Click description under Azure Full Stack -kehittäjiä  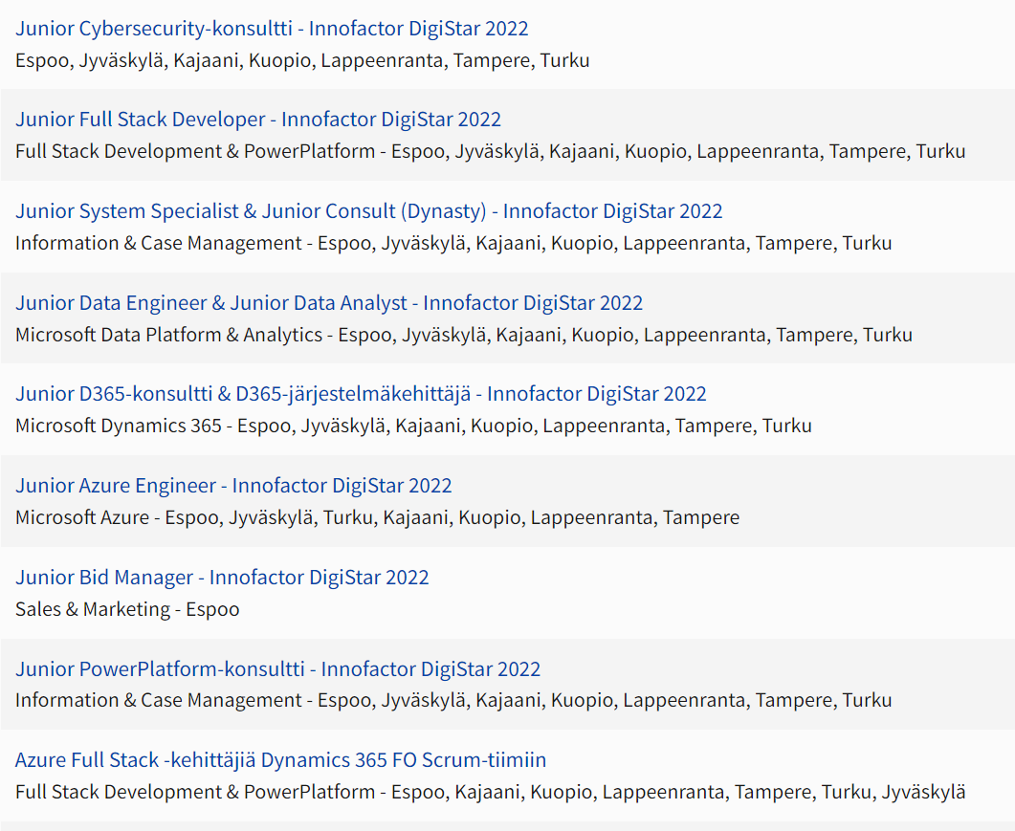490,792
